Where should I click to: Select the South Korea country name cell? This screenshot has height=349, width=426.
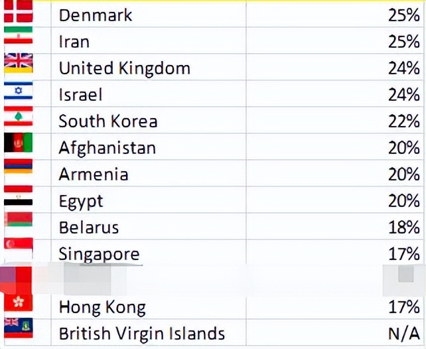tap(108, 121)
